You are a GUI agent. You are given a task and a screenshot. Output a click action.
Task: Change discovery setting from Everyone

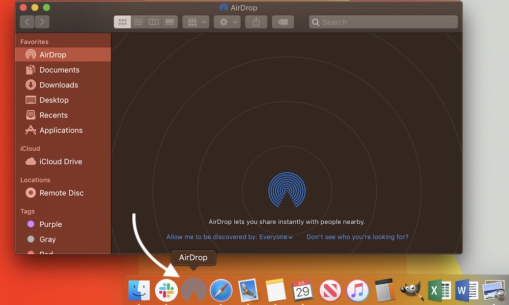(277, 237)
